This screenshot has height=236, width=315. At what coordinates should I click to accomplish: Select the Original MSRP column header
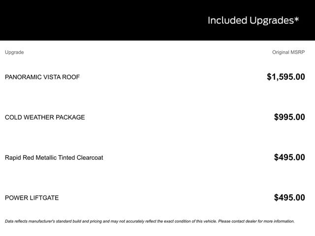pyautogui.click(x=288, y=52)
